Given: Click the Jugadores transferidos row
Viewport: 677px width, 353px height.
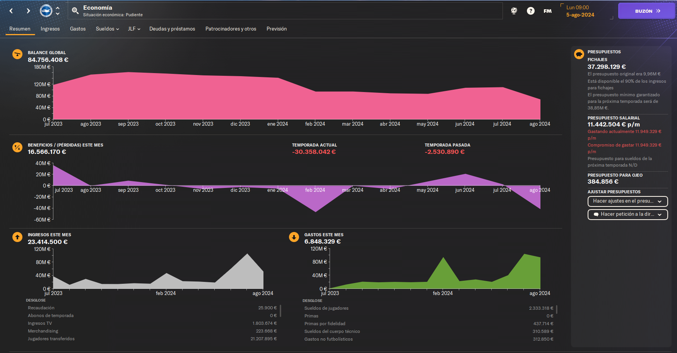Looking at the screenshot, I should [x=152, y=339].
